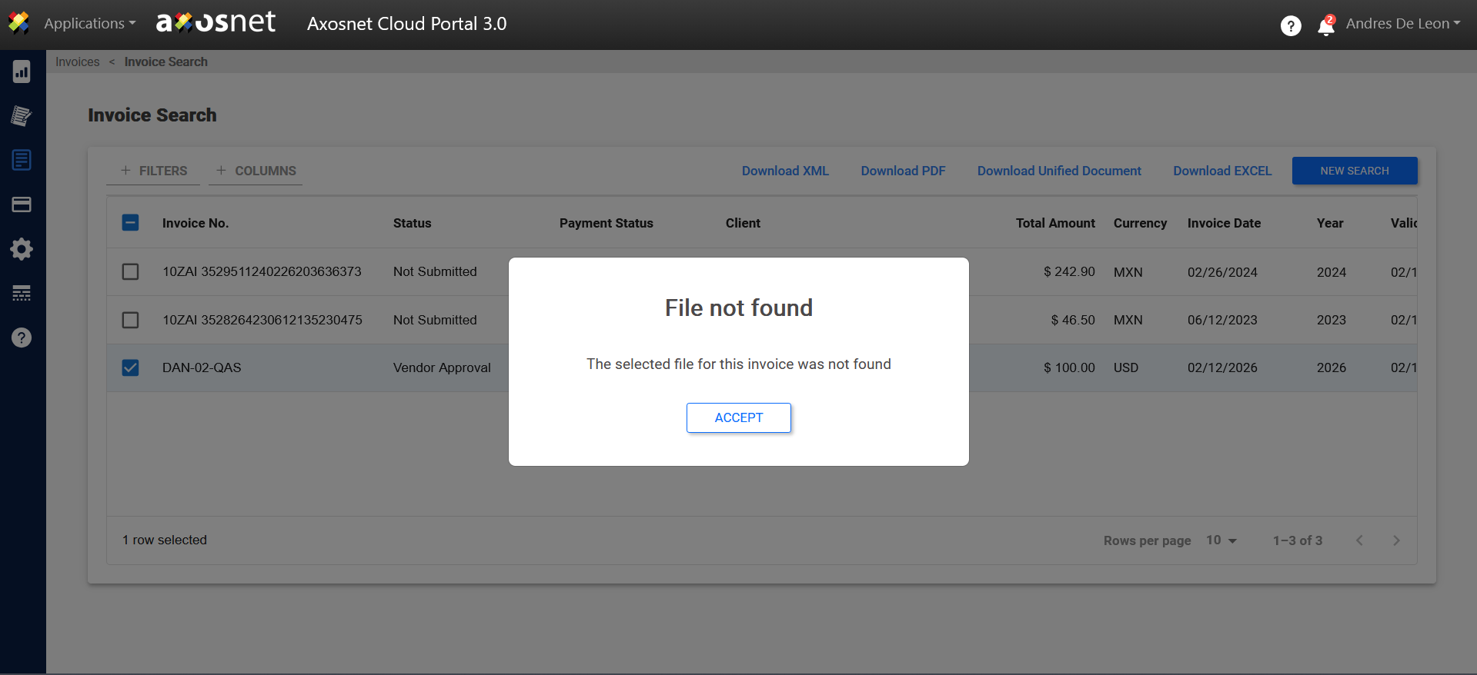1477x675 pixels.
Task: Click the Download Unified Document link
Action: [x=1059, y=171]
